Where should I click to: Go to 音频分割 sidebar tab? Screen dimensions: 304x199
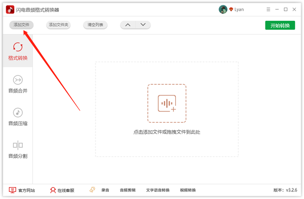point(18,149)
